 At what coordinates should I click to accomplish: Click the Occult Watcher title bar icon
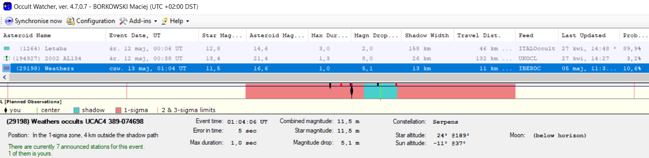(7, 7)
